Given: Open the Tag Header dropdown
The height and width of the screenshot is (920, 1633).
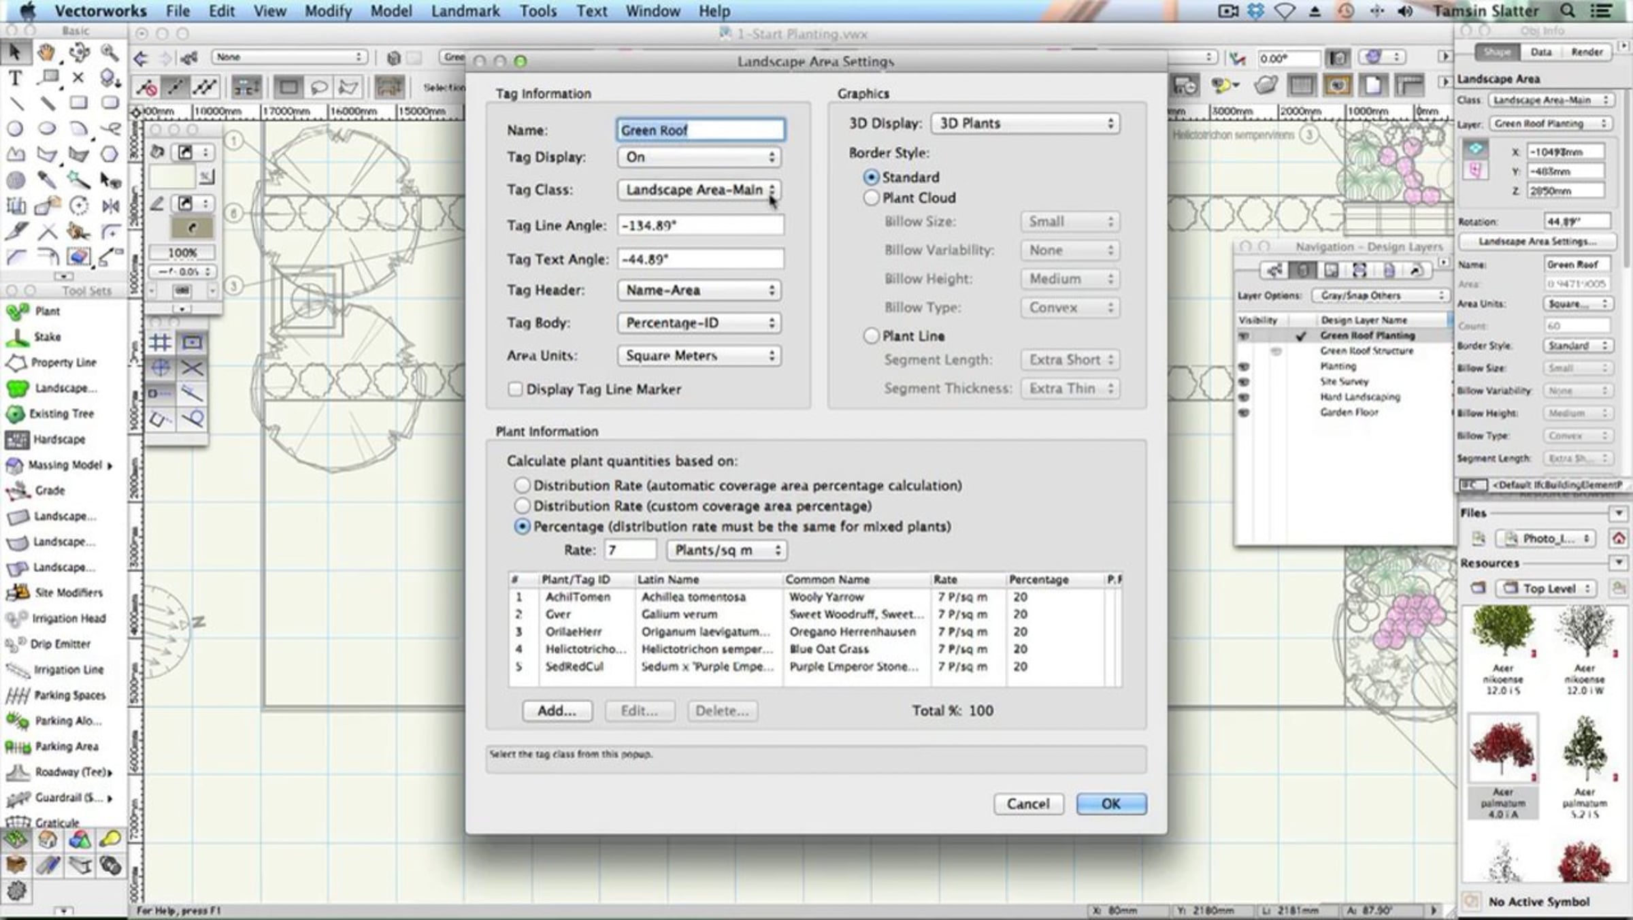Looking at the screenshot, I should point(699,291).
